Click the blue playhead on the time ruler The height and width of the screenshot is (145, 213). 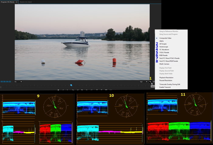pyautogui.click(x=71, y=85)
